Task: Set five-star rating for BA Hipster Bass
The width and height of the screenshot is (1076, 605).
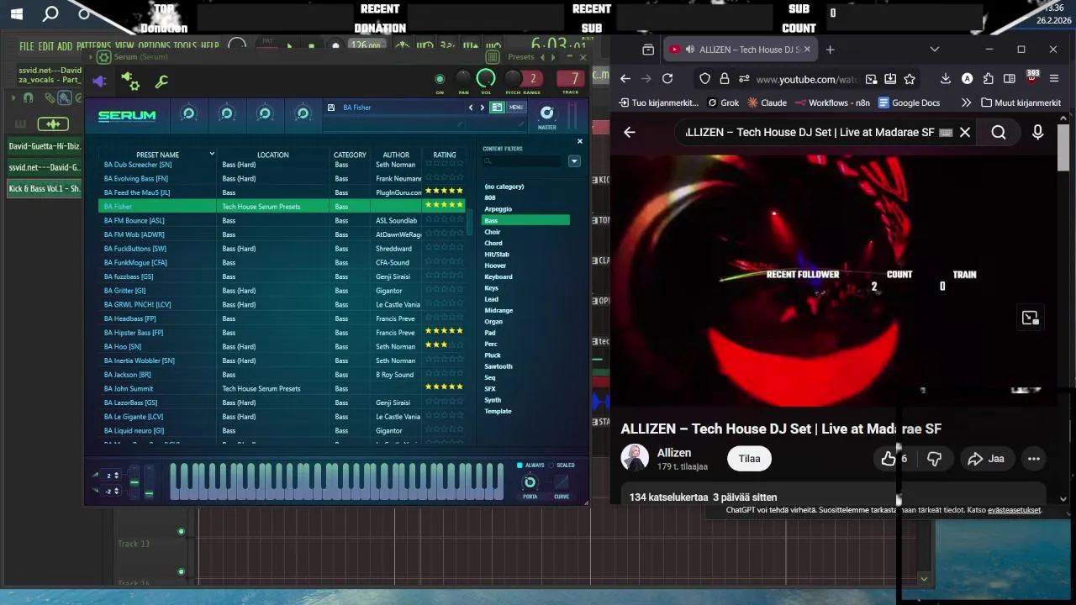Action: [x=458, y=331]
